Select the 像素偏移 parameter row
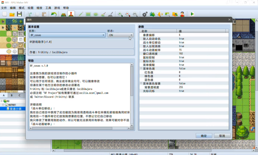Image resolution: width=258 pixels, height=155 pixels. 184,35
